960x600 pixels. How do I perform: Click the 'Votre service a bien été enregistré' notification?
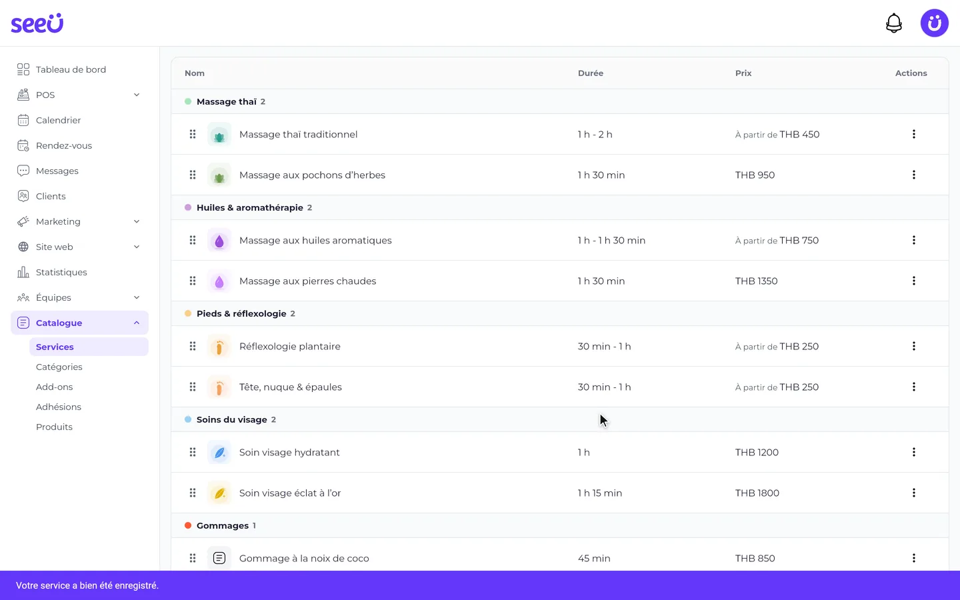480,585
